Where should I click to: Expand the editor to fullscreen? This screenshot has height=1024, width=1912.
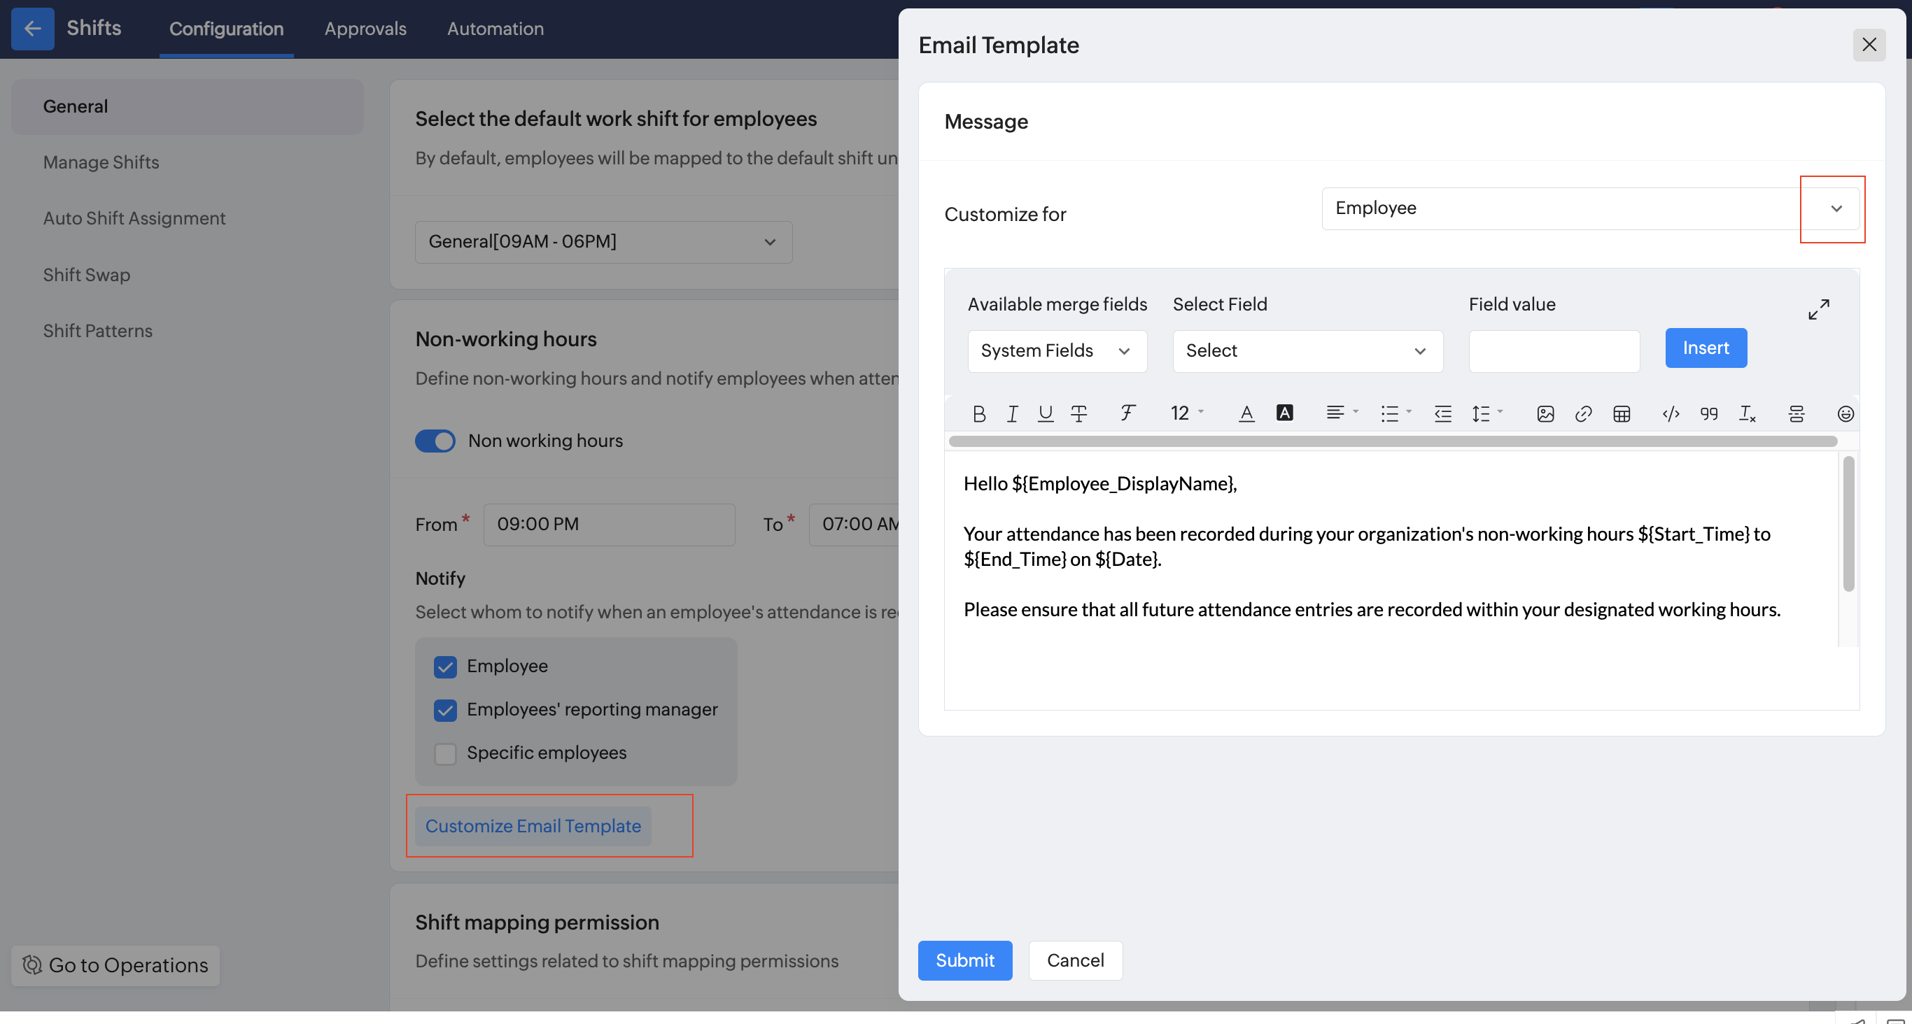click(1818, 308)
